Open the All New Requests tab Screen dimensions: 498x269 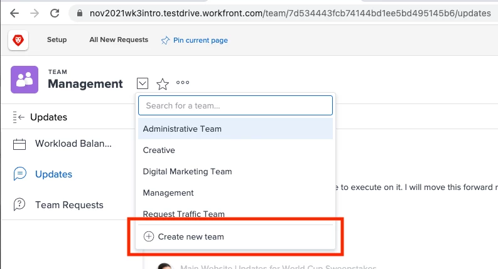click(119, 40)
